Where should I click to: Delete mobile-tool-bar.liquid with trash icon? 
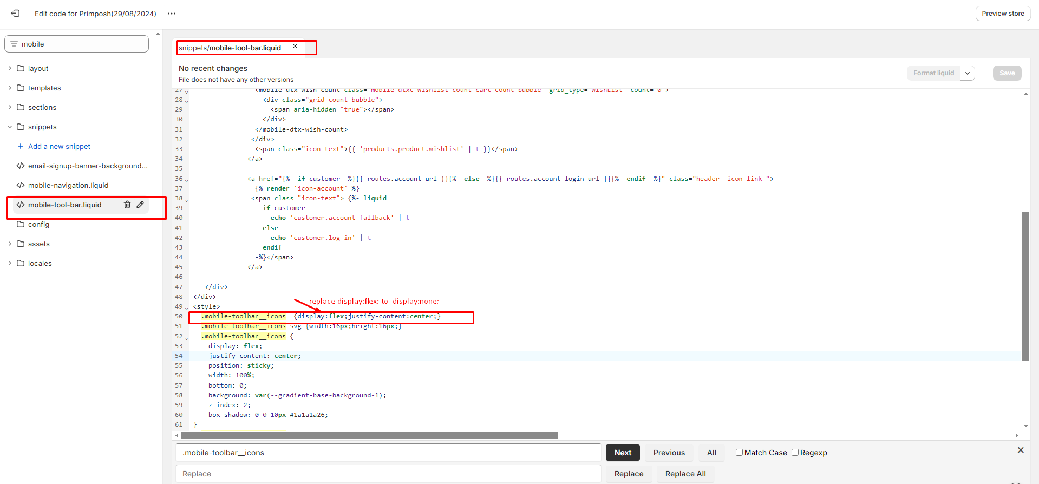[127, 205]
